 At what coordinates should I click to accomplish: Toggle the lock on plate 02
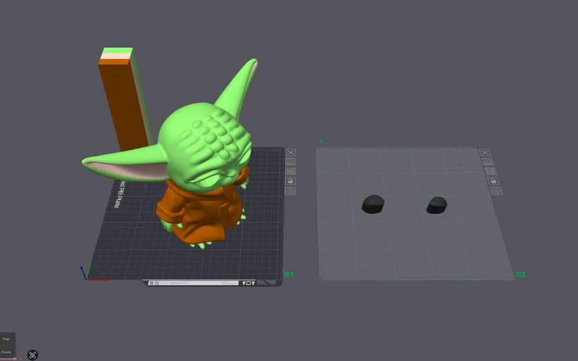pos(493,181)
